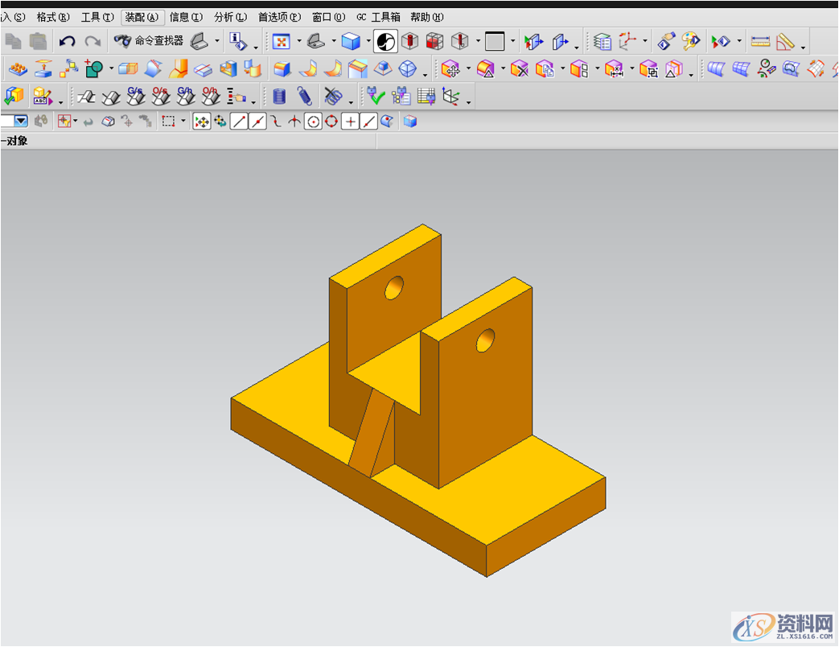The height and width of the screenshot is (647, 839).
Task: Toggle the snap to end point option
Action: [239, 122]
